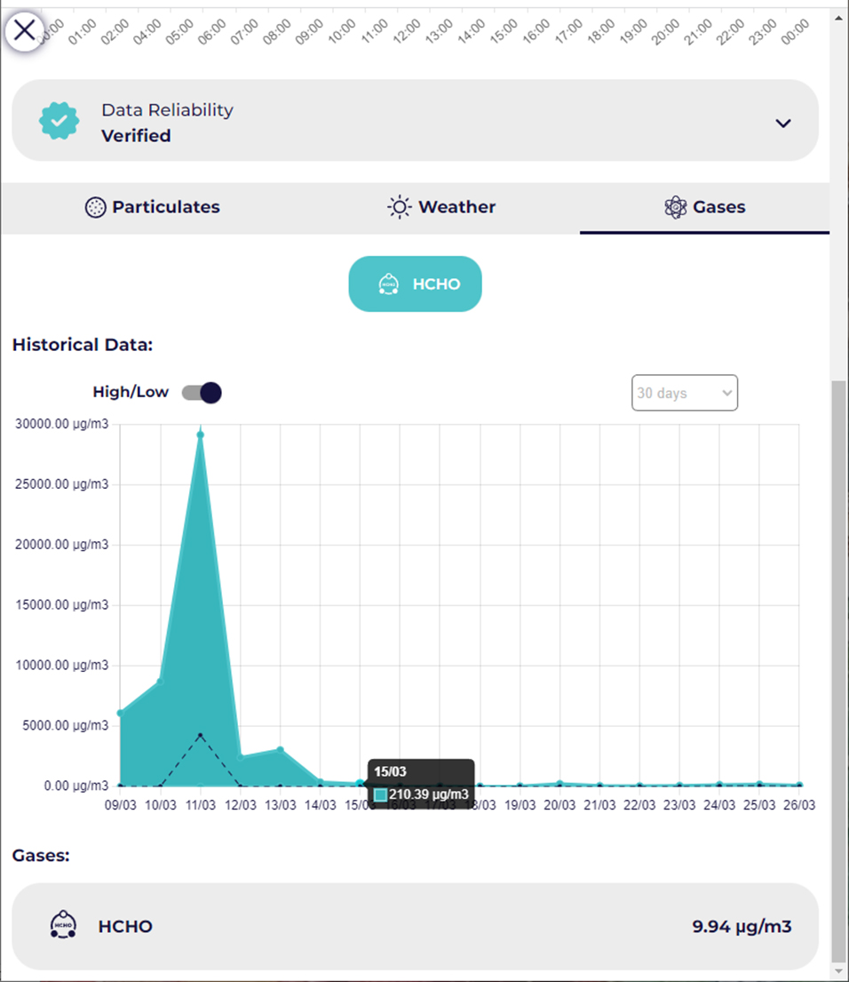Screen dimensions: 849x982
Task: Click the Gases atom icon
Action: click(676, 207)
